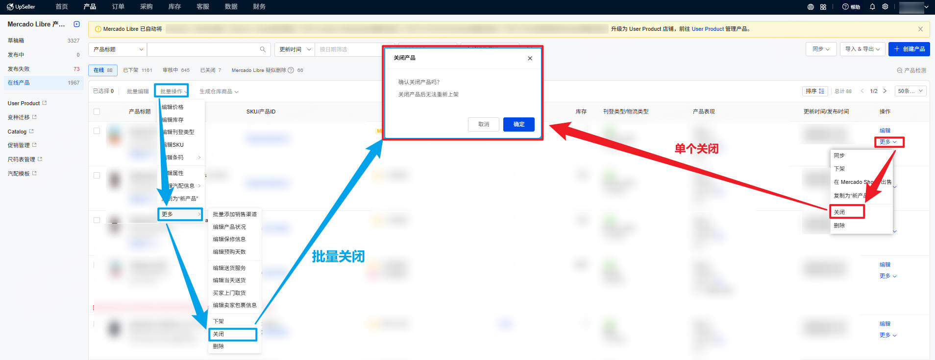Expand the 同步 dropdown button
Image resolution: width=935 pixels, height=360 pixels.
pyautogui.click(x=821, y=49)
